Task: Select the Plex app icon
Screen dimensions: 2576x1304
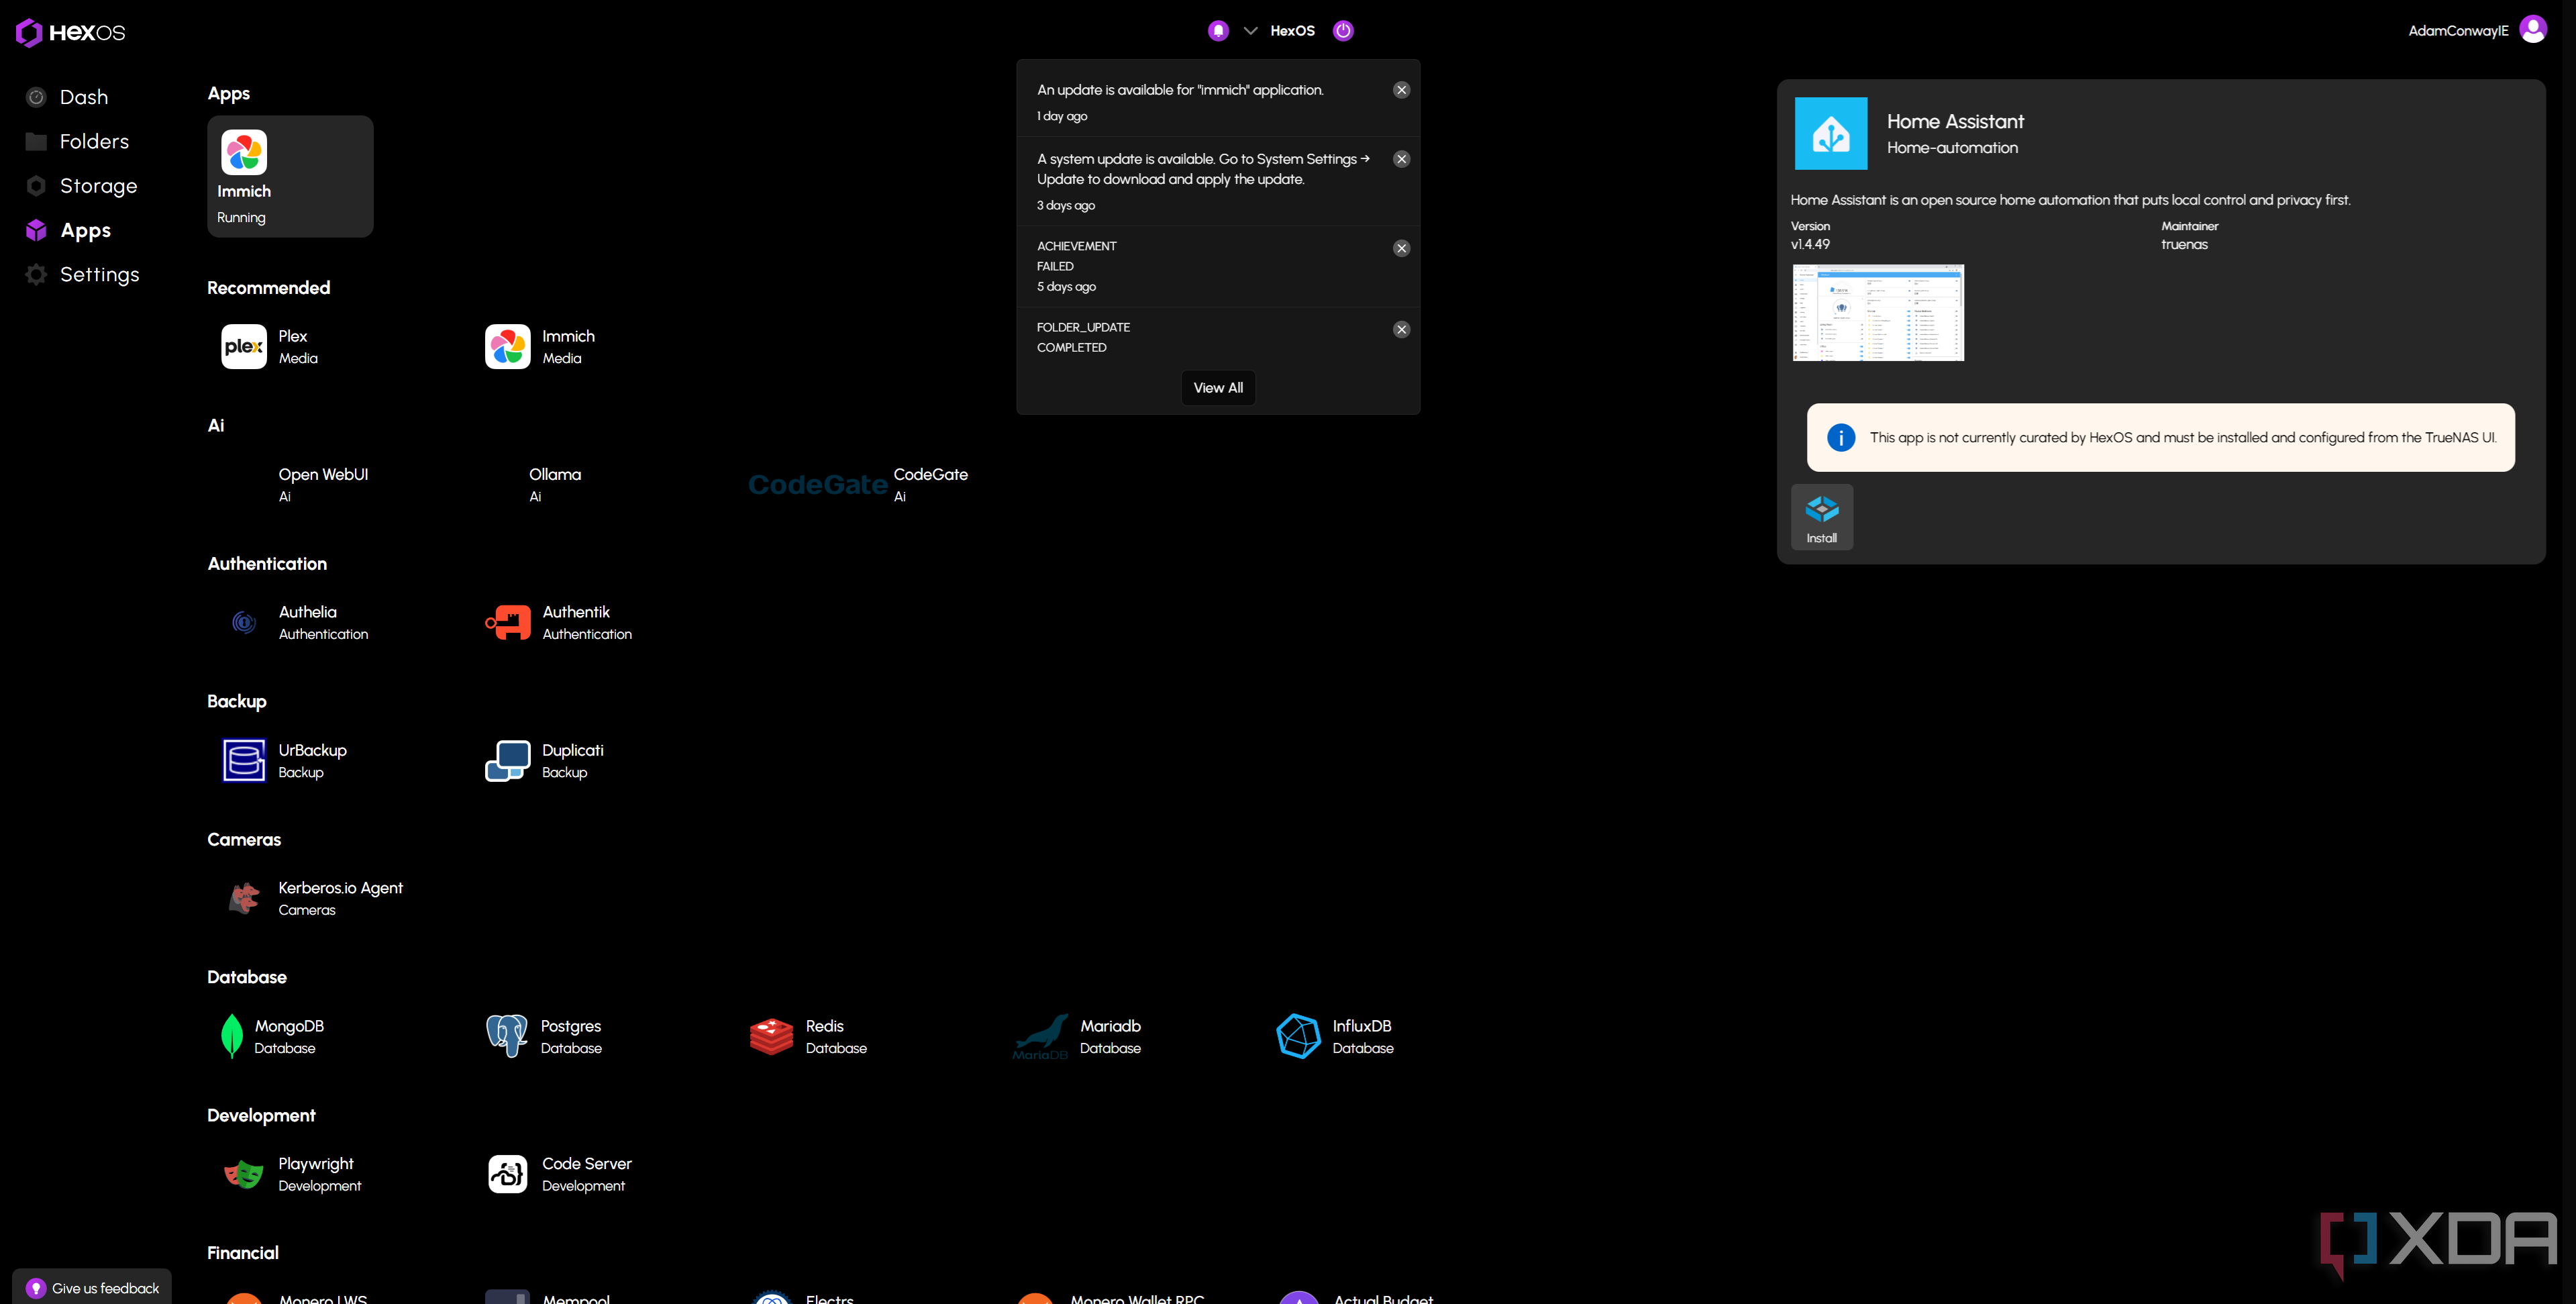Action: click(244, 347)
